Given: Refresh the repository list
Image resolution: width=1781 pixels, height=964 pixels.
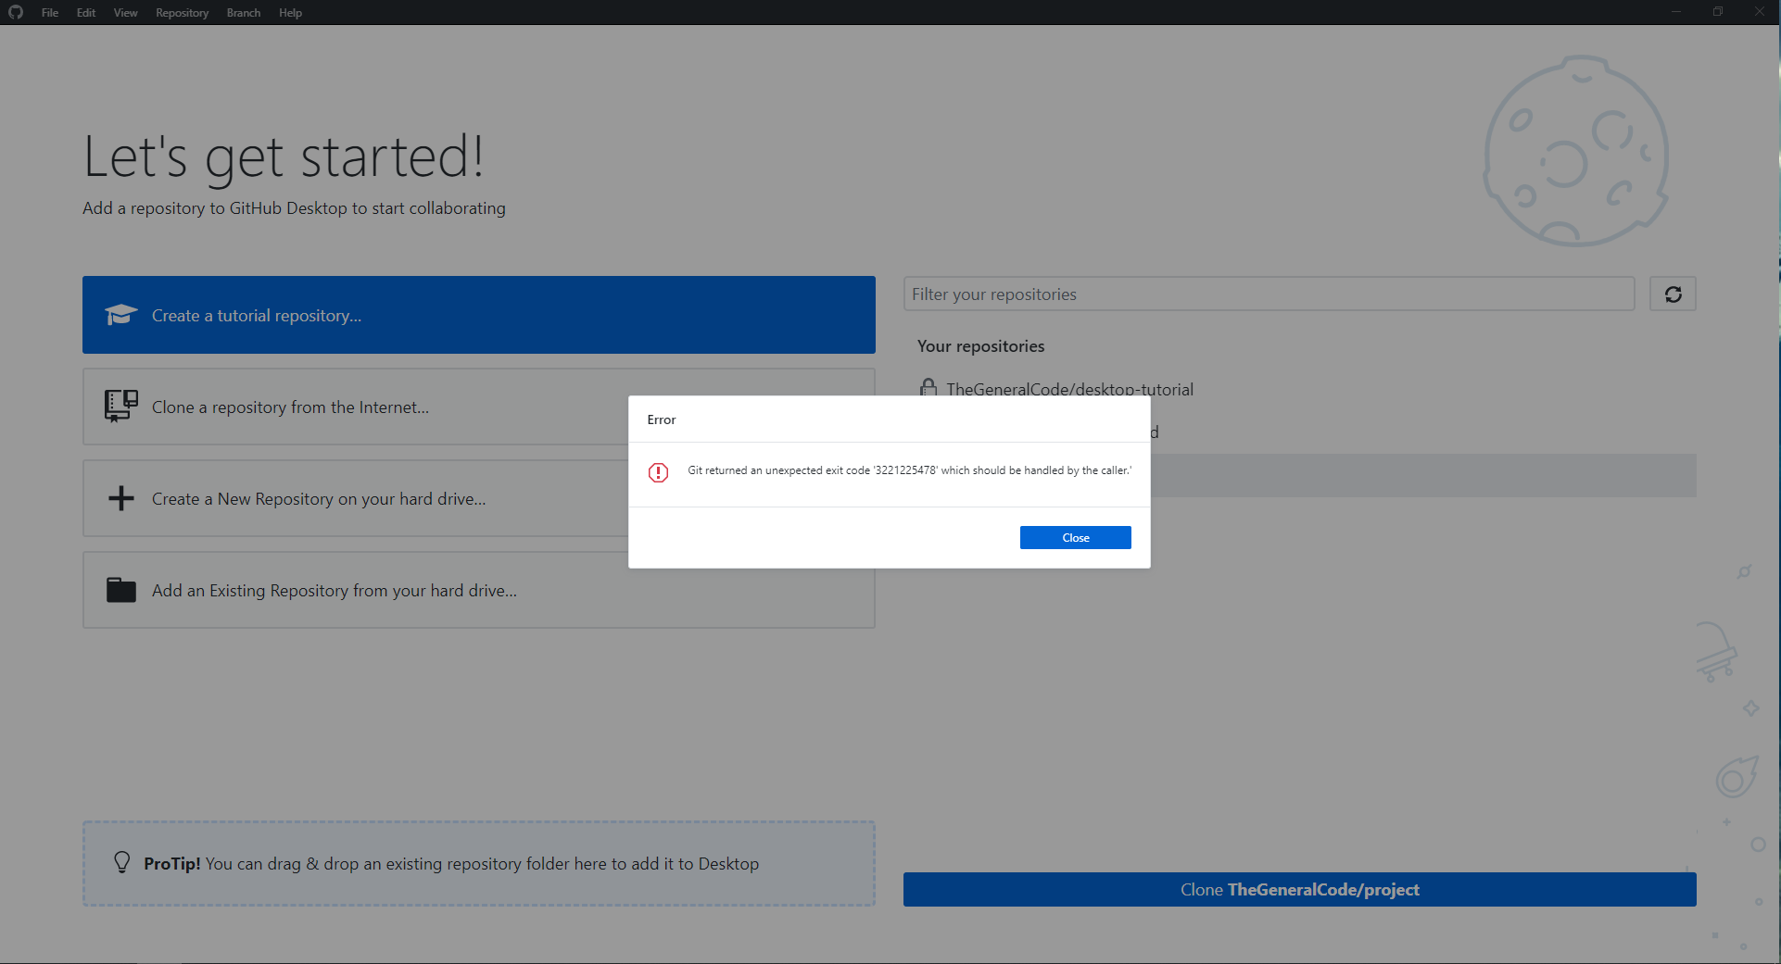Looking at the screenshot, I should click(1673, 294).
